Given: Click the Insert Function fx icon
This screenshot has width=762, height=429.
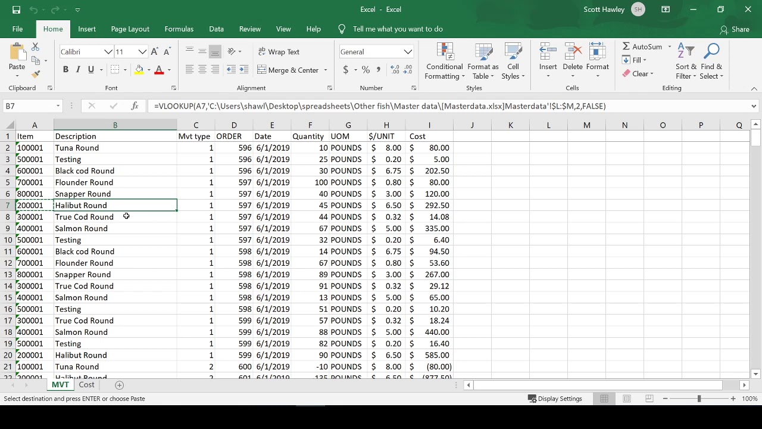Looking at the screenshot, I should pos(135,106).
